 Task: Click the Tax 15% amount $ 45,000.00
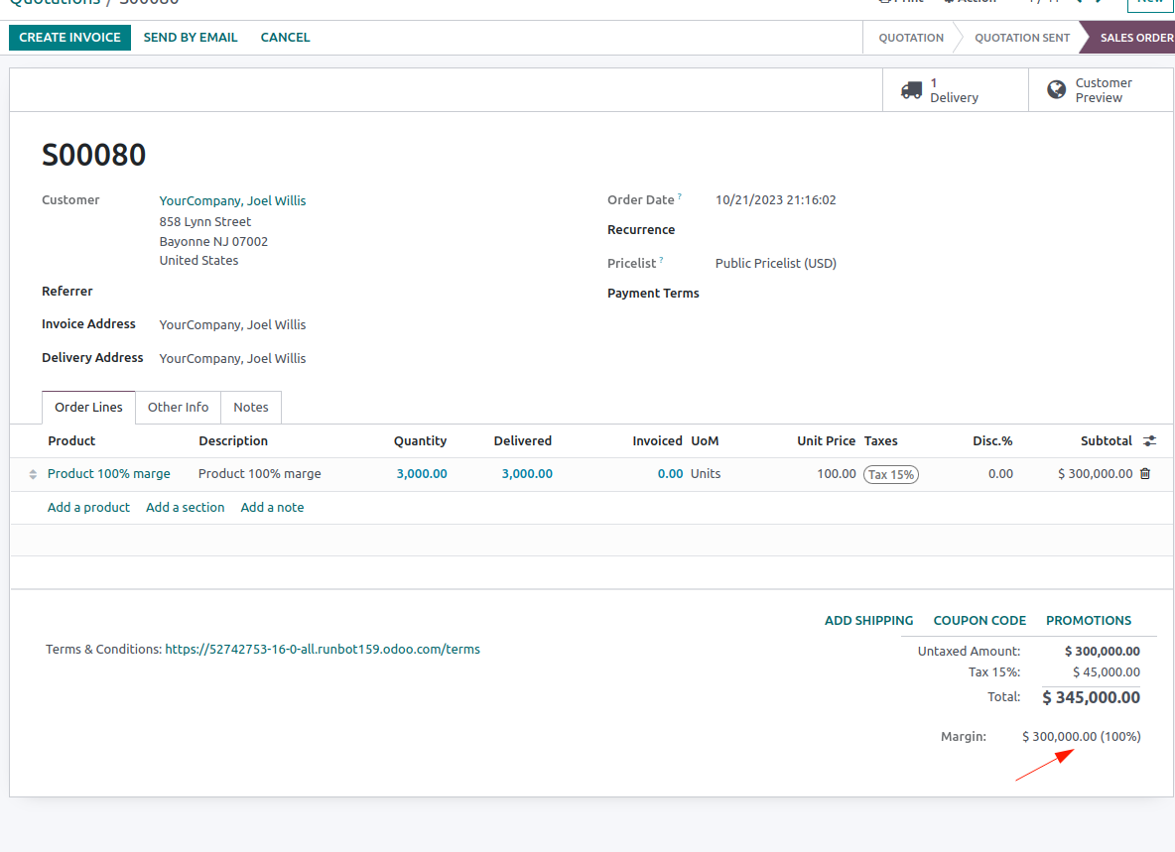1107,672
